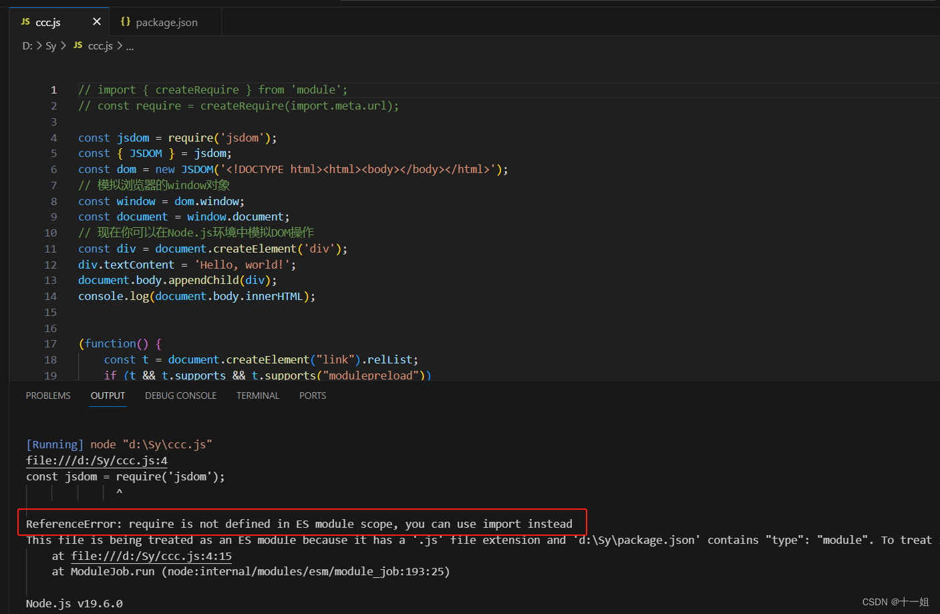
Task: Switch to the package.json tab
Action: point(165,21)
